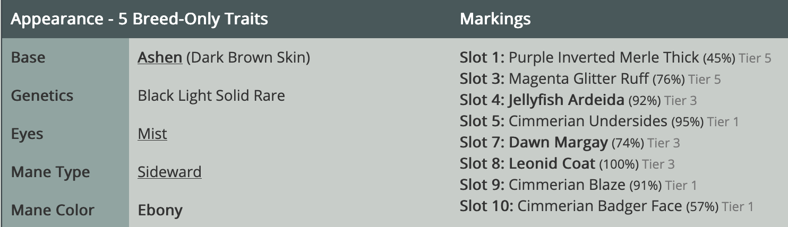Click the Appearance - 5 Breed-Only Traits header
This screenshot has width=788, height=227.
tap(139, 20)
